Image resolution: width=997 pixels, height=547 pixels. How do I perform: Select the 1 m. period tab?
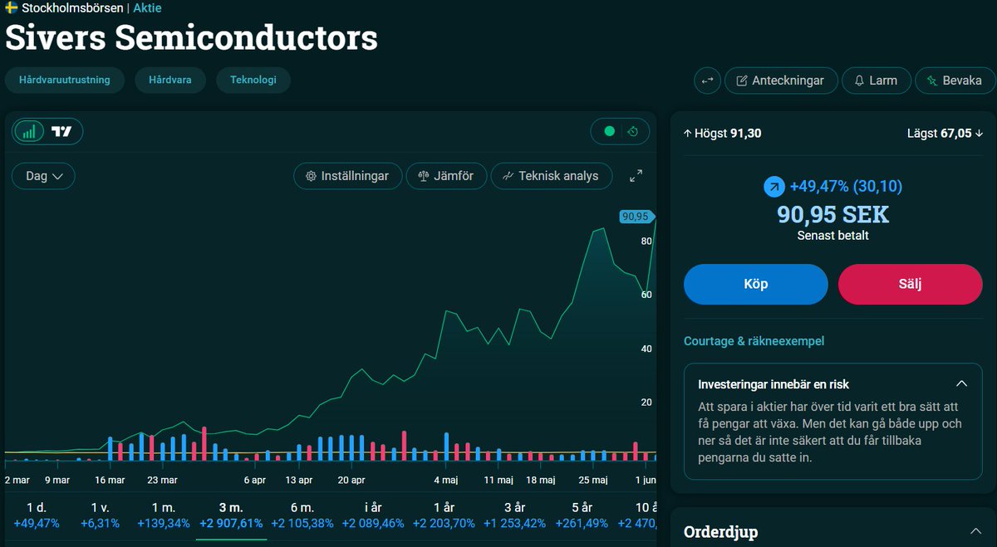tap(165, 515)
